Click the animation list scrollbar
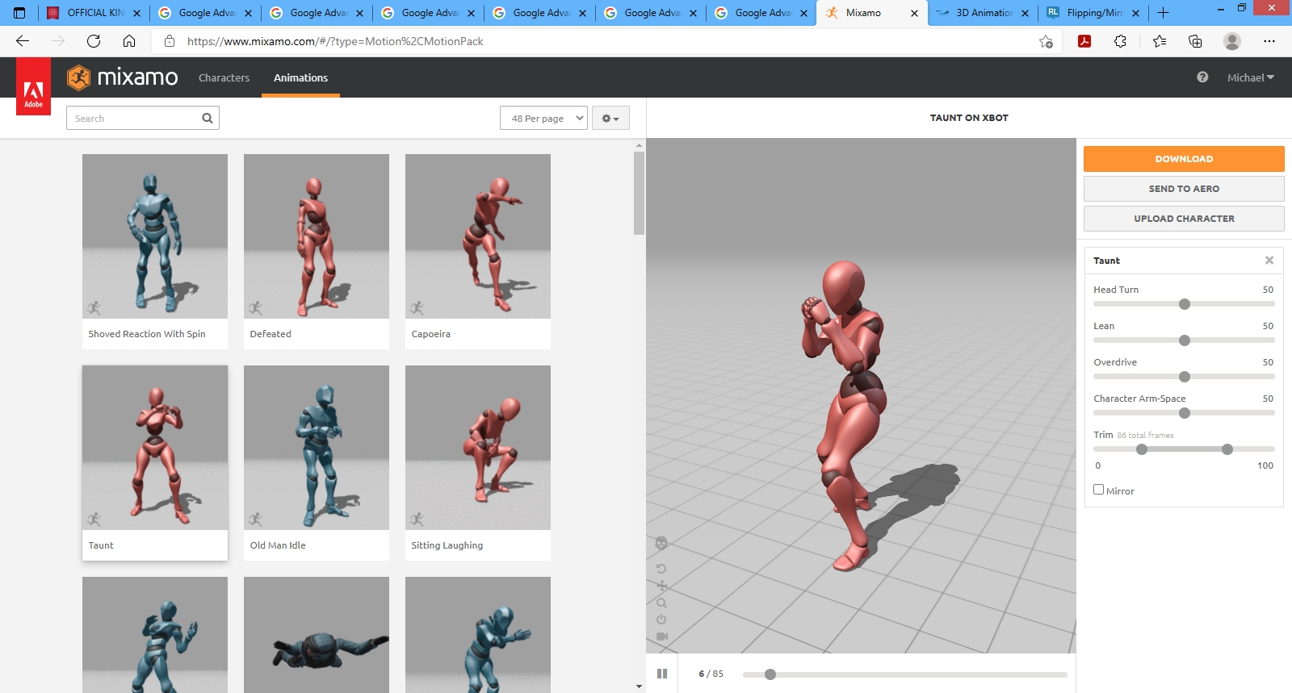This screenshot has width=1292, height=693. [x=639, y=194]
